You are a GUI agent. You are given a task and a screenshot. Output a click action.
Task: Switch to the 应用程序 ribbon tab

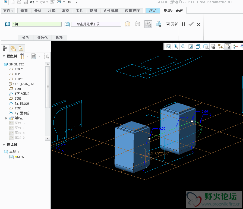point(132,11)
